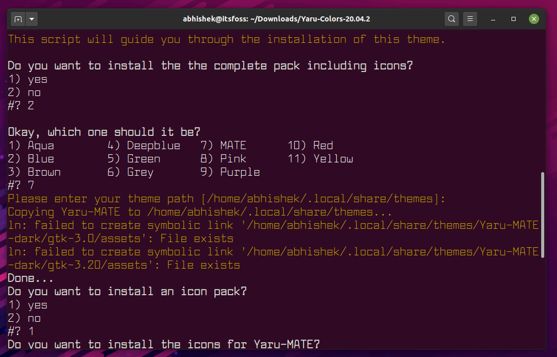The height and width of the screenshot is (357, 557).
Task: Open the hamburger menu
Action: point(470,18)
